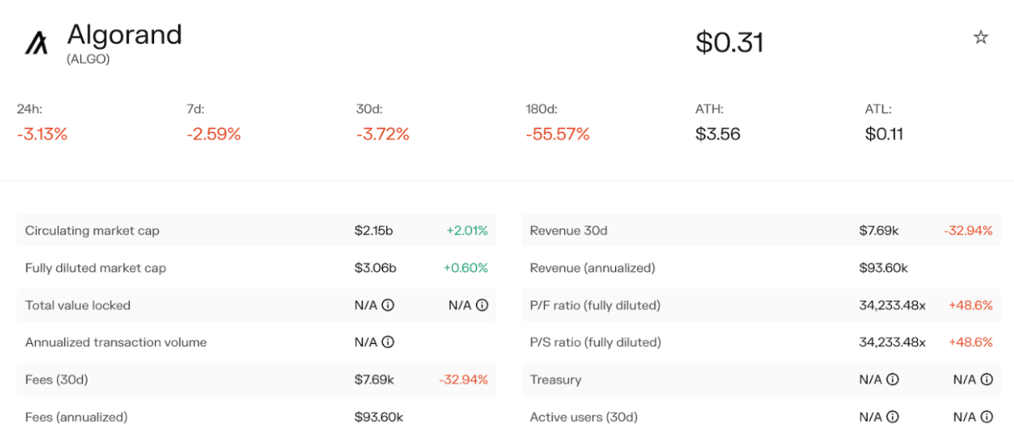This screenshot has width=1014, height=440.
Task: Click the ATH value $3.56
Action: coord(718,134)
